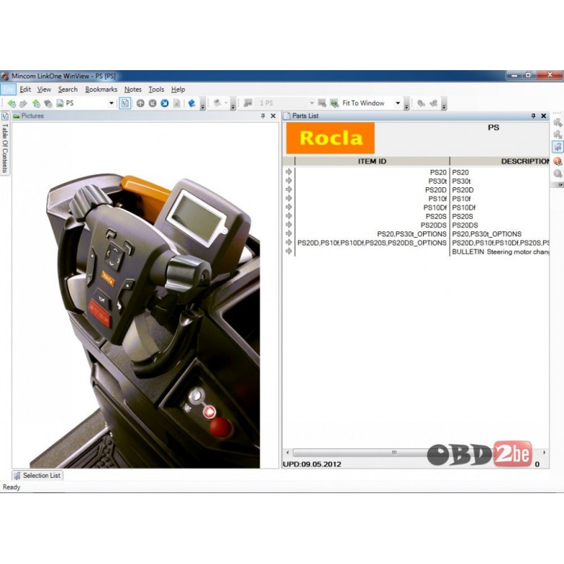
Task: Open the Notes menu
Action: 133,90
